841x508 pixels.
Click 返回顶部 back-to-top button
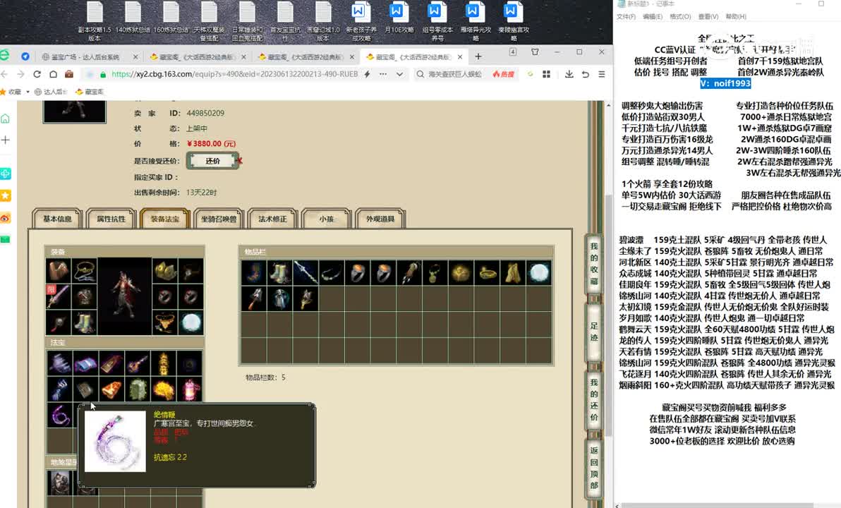point(594,467)
